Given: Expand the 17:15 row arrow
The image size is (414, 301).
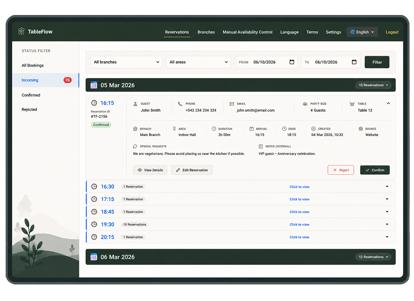Looking at the screenshot, I should 387,199.
